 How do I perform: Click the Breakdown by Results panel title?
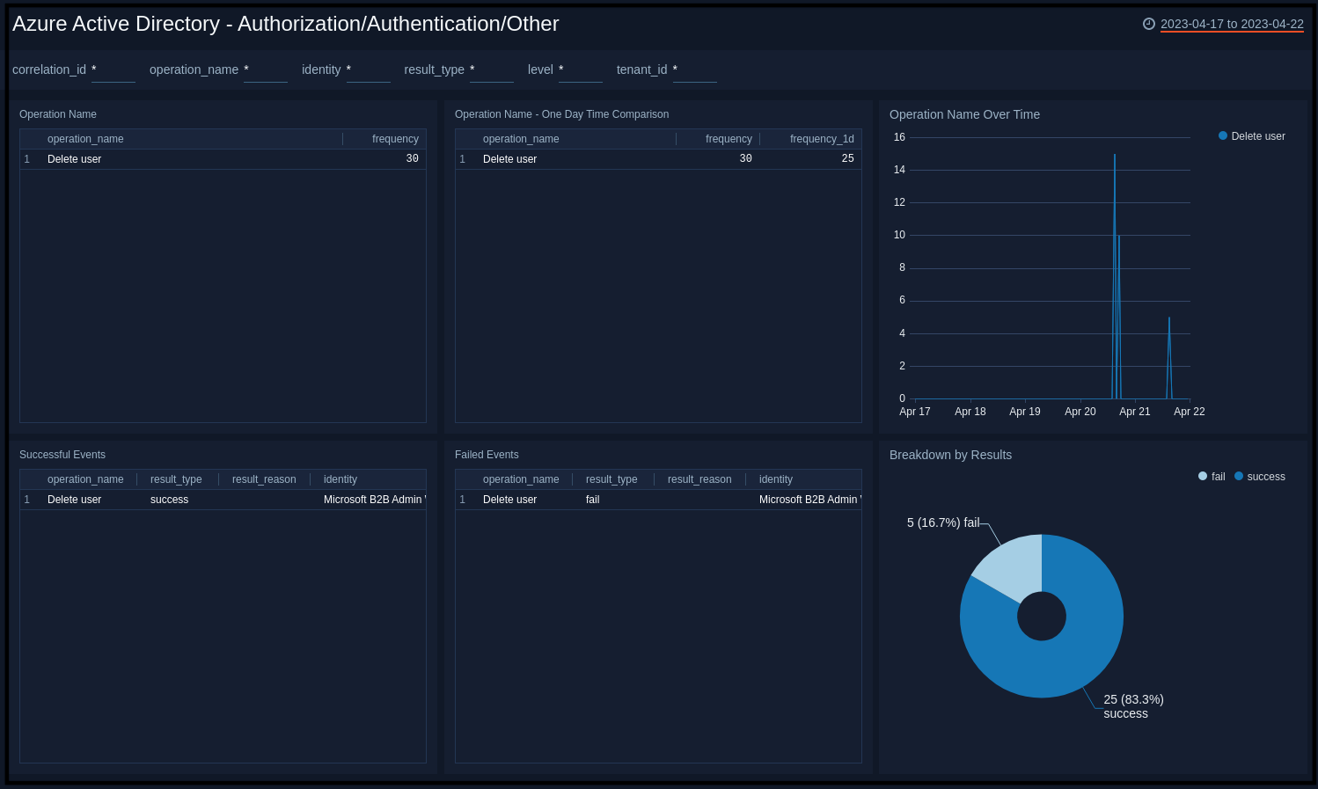pyautogui.click(x=950, y=455)
